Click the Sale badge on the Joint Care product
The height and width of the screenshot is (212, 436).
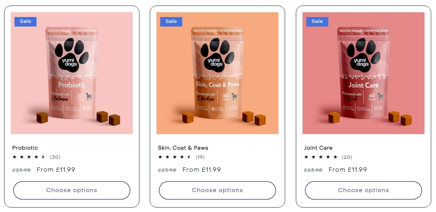[x=317, y=22]
